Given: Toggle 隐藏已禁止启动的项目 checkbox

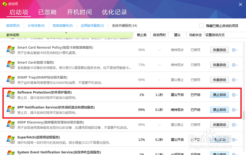Looking at the screenshot, I should point(201,26).
